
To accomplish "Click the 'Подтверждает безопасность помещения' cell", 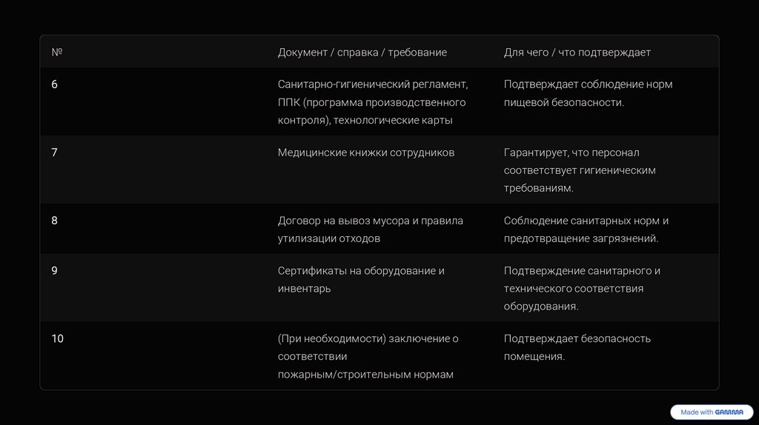I will click(x=577, y=348).
